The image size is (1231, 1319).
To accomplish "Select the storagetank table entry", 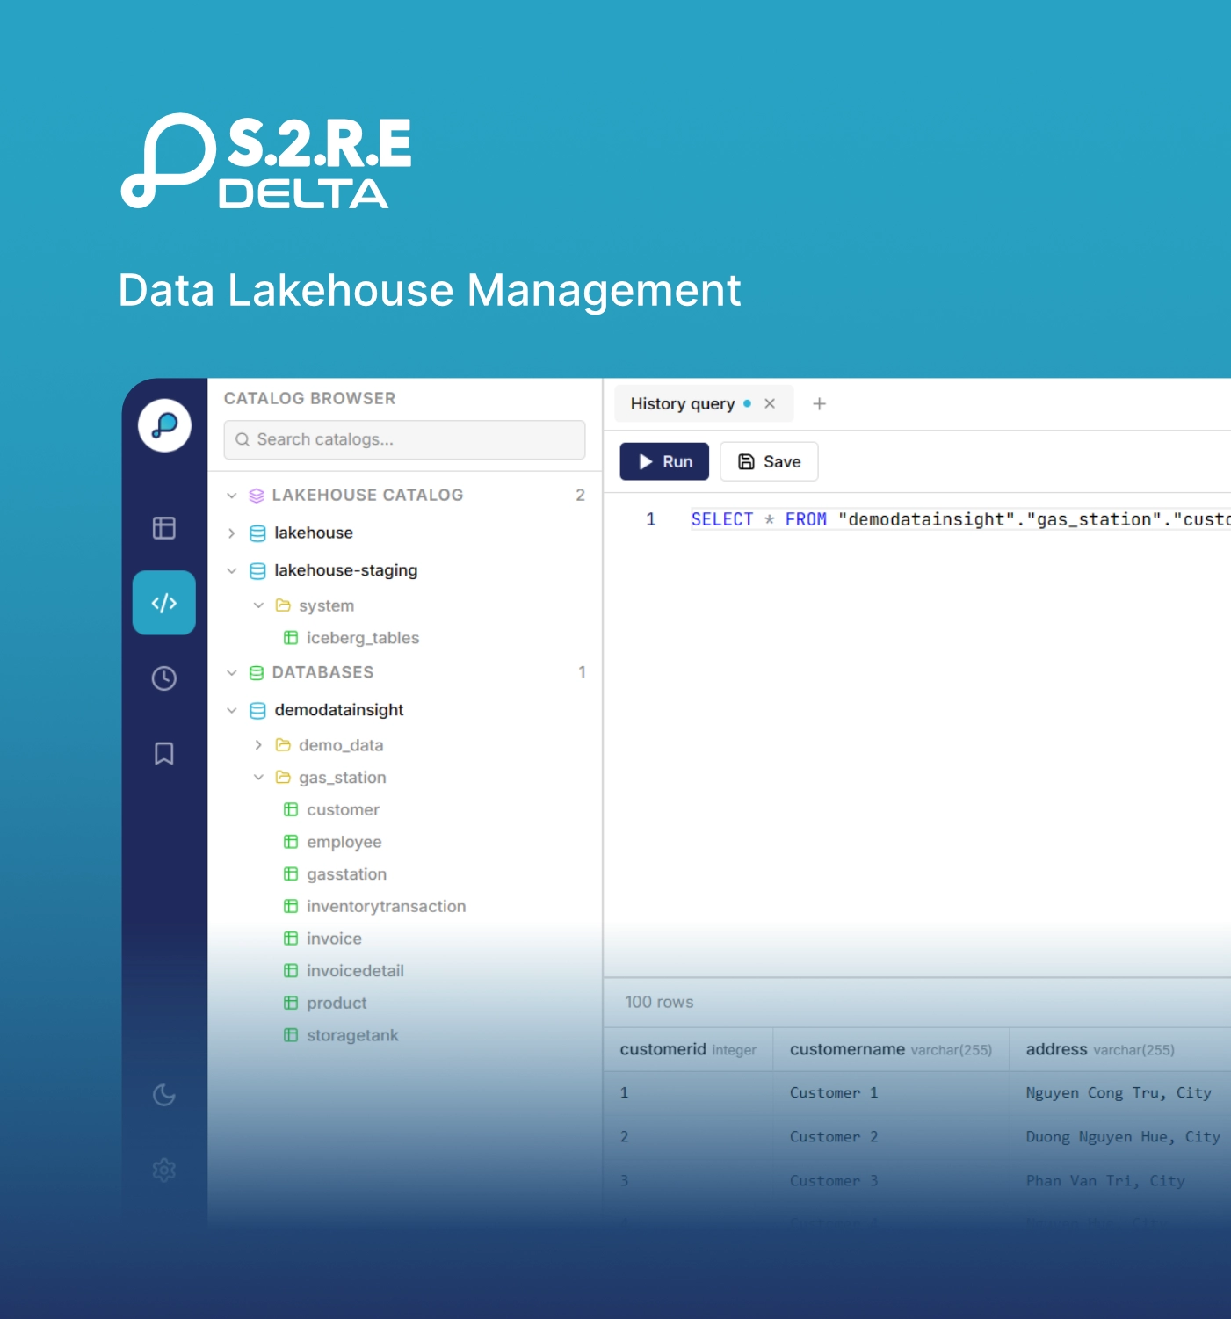I will [x=352, y=1035].
